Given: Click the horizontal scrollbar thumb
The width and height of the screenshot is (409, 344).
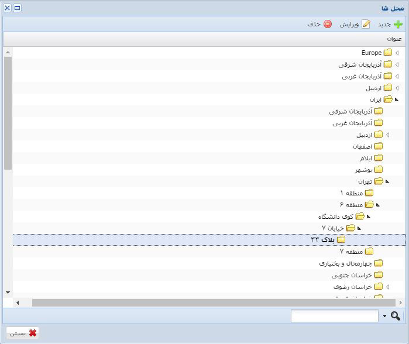Looking at the screenshot, I should [214, 302].
